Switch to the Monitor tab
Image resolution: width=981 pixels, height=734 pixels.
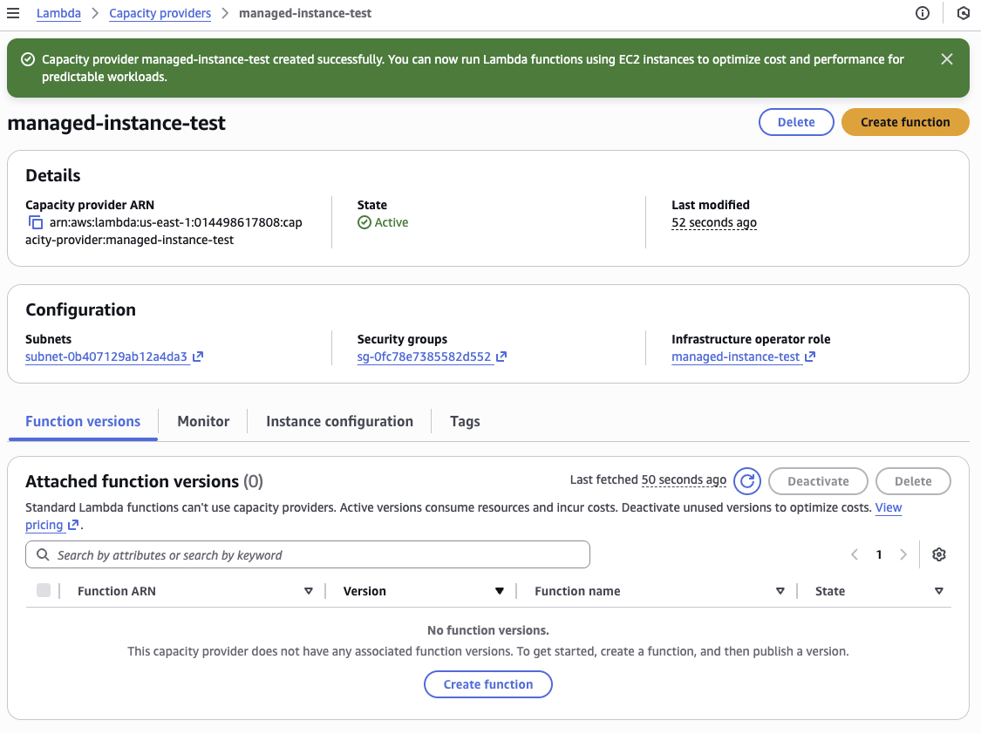click(203, 421)
